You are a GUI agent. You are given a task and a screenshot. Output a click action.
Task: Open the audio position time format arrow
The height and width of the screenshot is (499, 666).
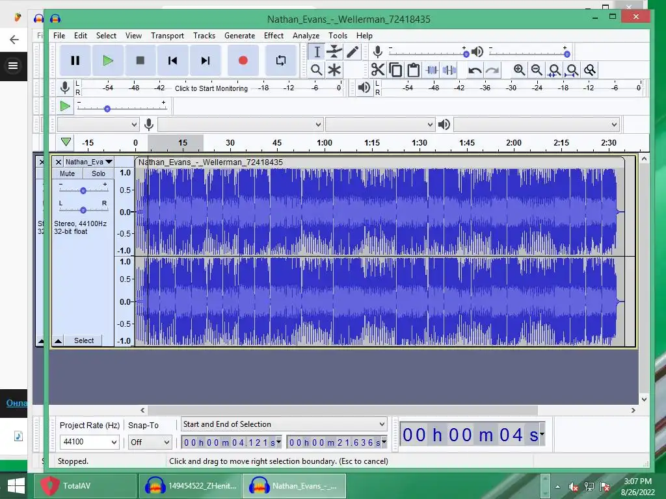pyautogui.click(x=542, y=434)
